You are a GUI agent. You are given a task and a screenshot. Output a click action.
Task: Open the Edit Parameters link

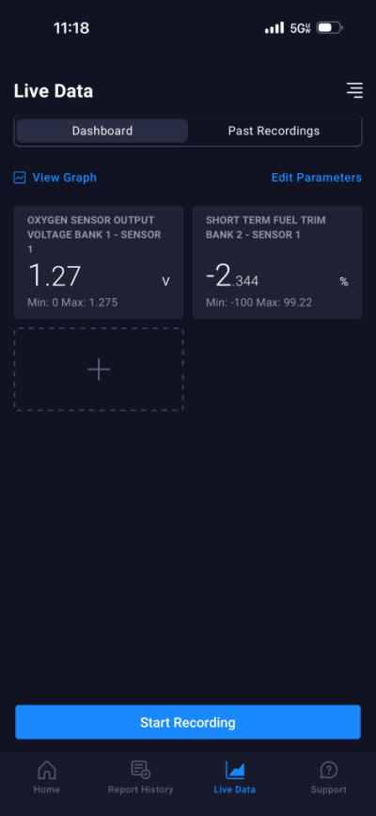coord(316,178)
